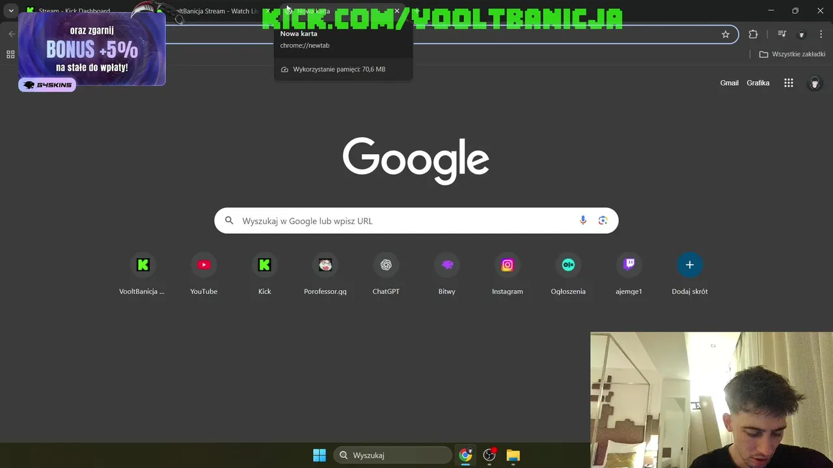833x468 pixels.
Task: Go back with the browser back arrow
Action: pos(12,34)
